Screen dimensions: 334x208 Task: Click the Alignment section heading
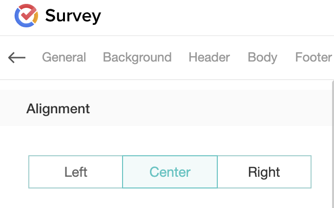(x=58, y=108)
